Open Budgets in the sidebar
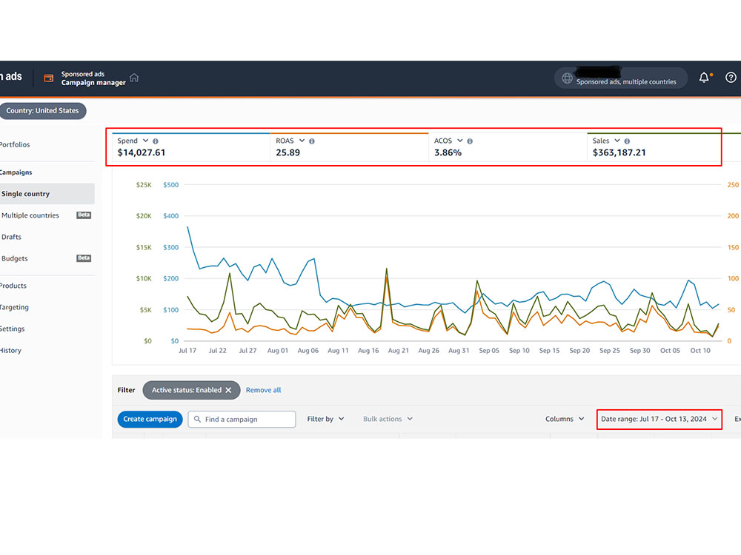The image size is (741, 555). [x=15, y=258]
